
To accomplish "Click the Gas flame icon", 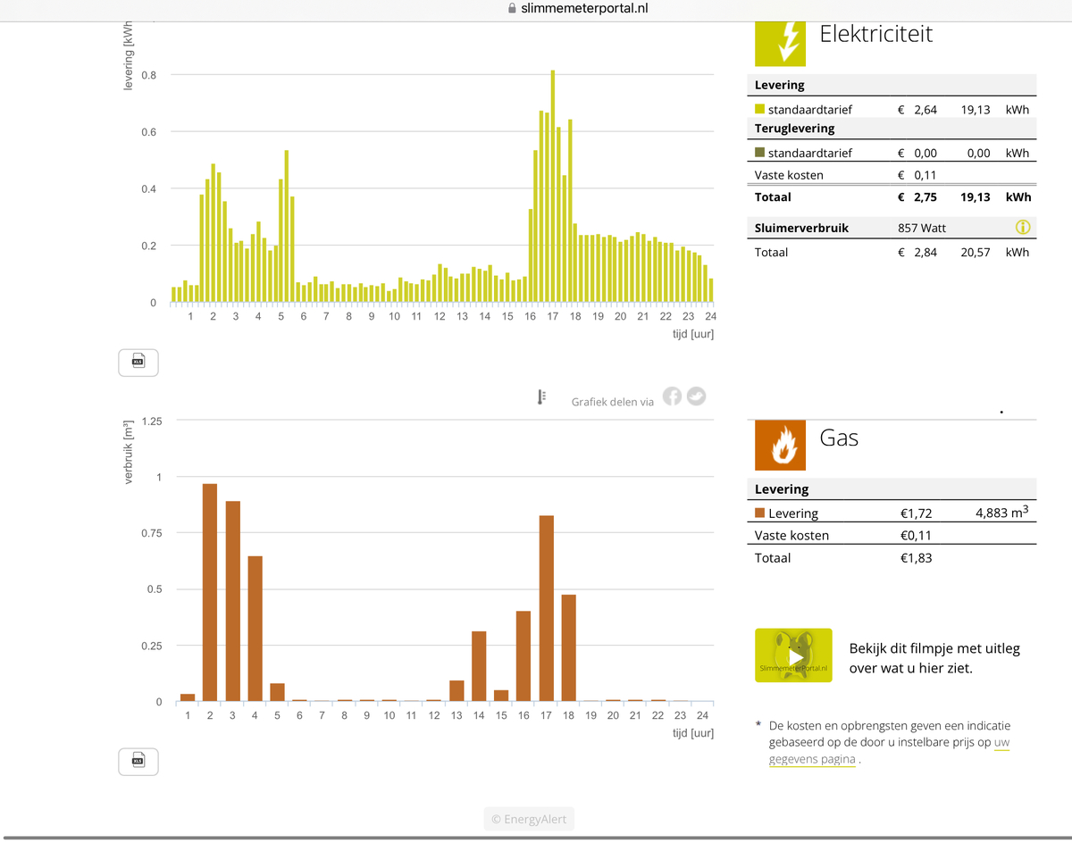I will (780, 445).
